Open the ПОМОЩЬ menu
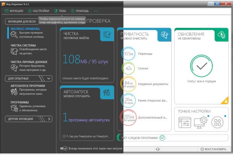233x155 pixels. click(x=80, y=11)
